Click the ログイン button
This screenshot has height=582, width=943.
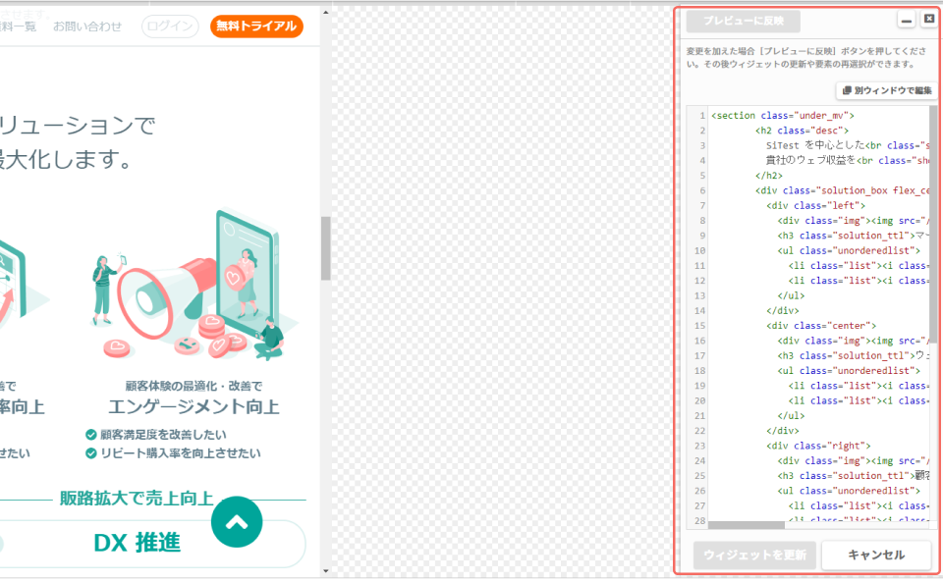pyautogui.click(x=170, y=26)
